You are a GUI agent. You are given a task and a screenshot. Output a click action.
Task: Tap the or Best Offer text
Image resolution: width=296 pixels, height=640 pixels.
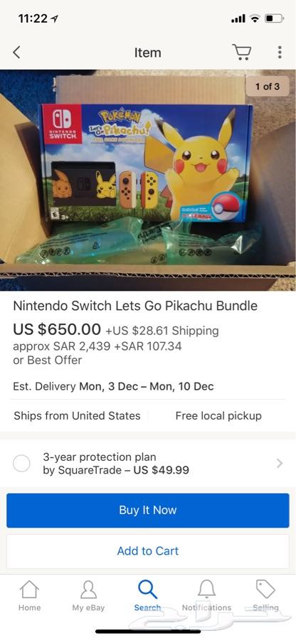point(48,361)
